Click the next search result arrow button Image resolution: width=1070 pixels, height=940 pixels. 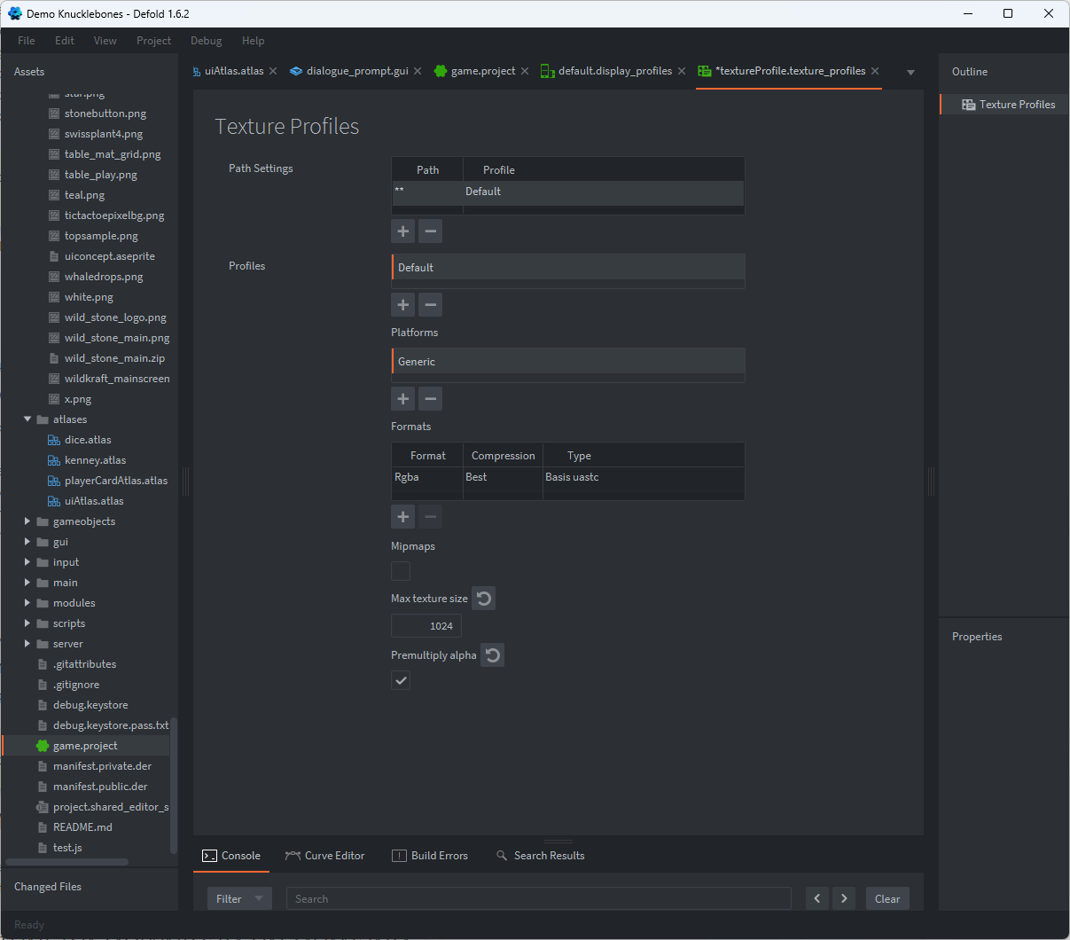tap(843, 898)
